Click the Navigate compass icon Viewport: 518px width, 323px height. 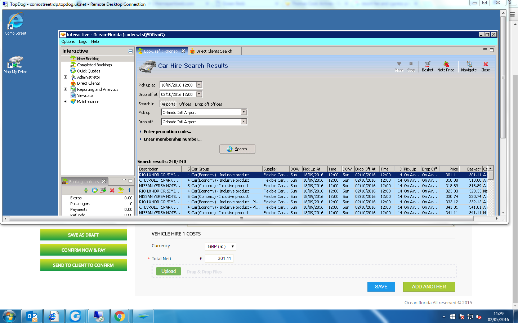click(469, 66)
